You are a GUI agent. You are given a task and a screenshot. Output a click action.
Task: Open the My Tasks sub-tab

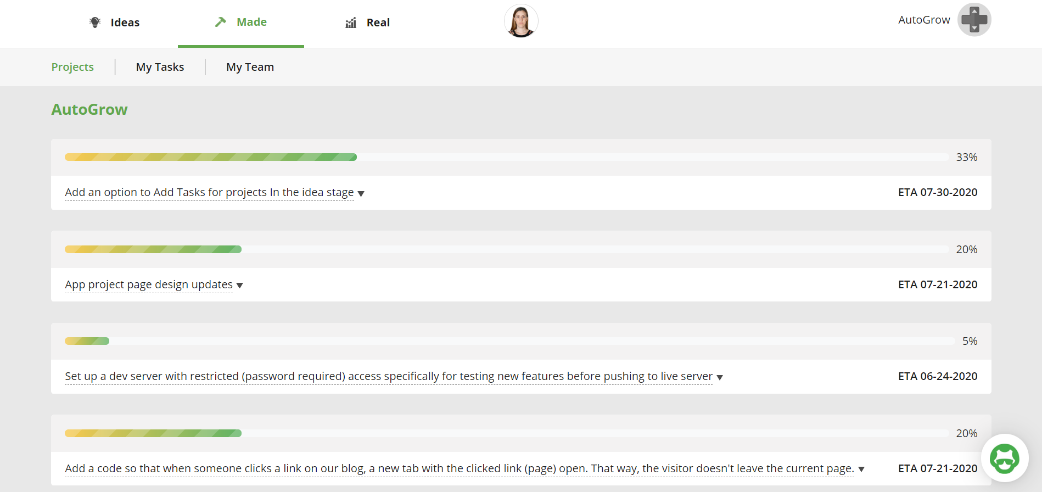click(x=160, y=67)
